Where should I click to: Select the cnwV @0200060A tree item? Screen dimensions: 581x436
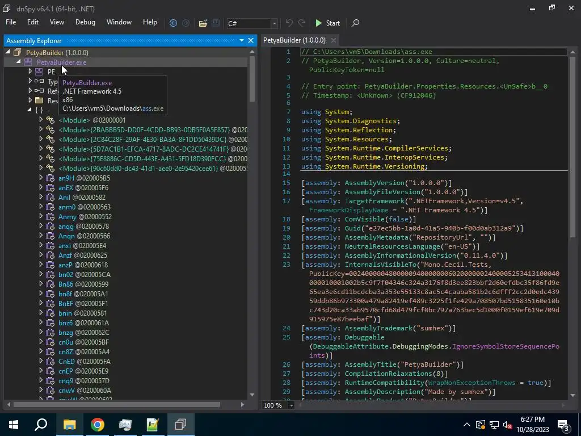[85, 390]
